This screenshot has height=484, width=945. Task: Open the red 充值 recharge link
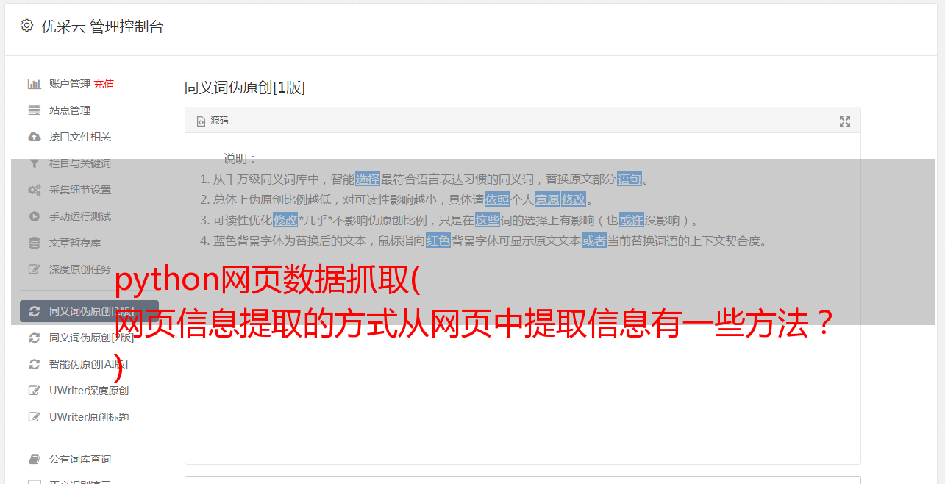104,84
